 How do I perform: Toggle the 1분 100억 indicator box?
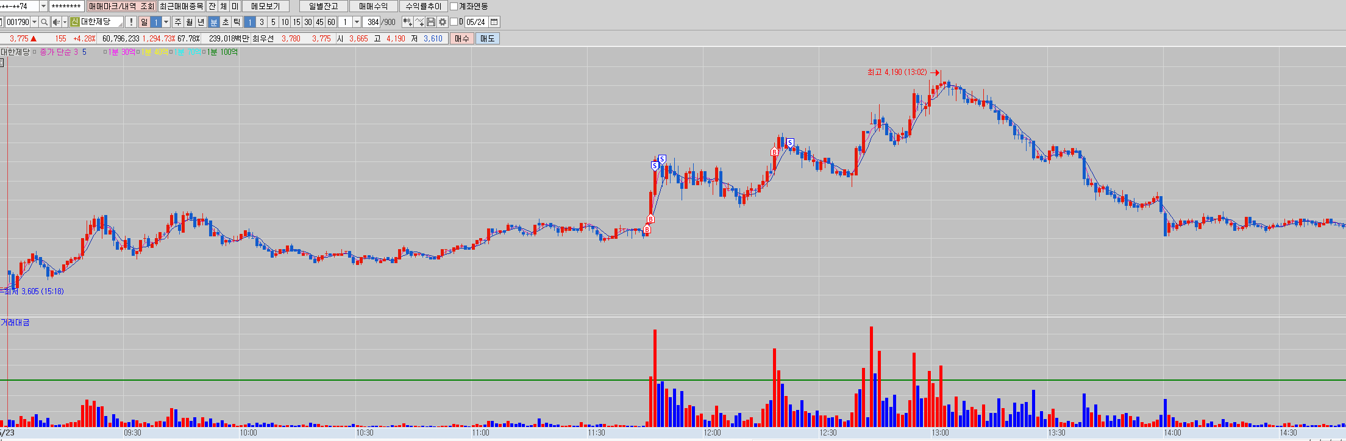click(205, 52)
